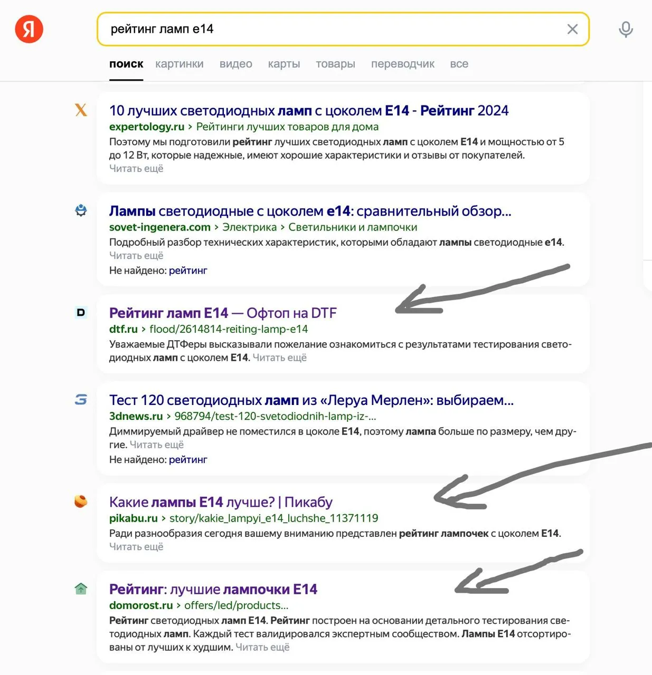Click the DTF site favicon
This screenshot has width=652, height=675.
point(81,312)
